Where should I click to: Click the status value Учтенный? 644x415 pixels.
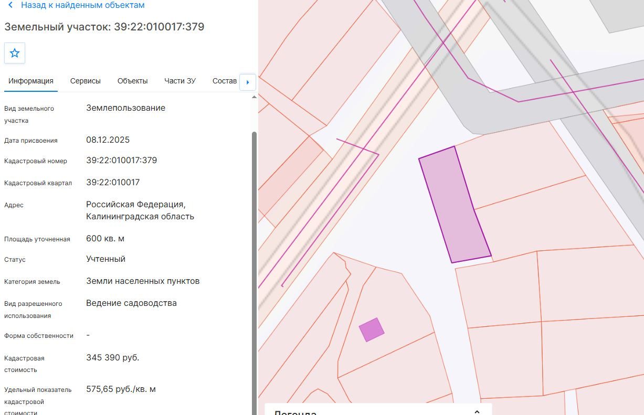point(106,259)
